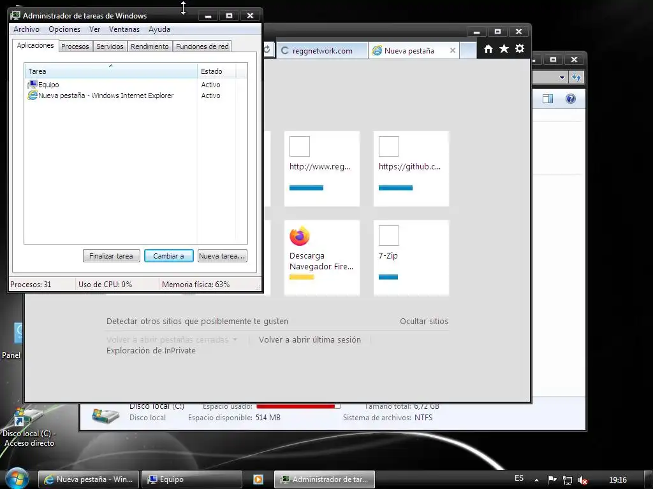Click Disco local (C) desktop shortcut
This screenshot has width=653, height=489.
coord(29,427)
